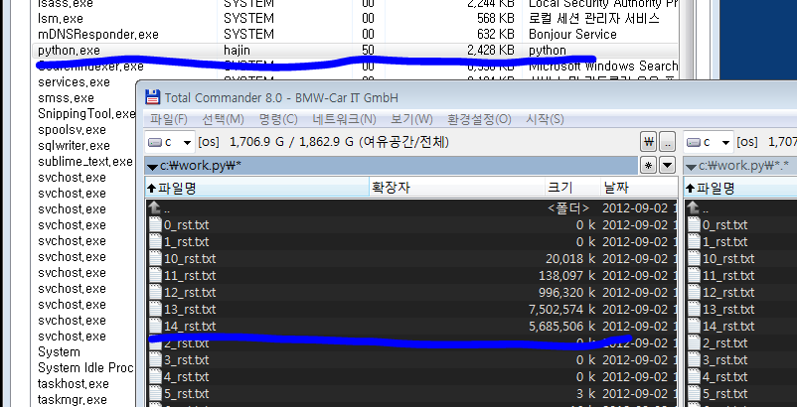Screen dimensions: 797x407
Task: Click the 20,018 k size value
Action: 570,259
